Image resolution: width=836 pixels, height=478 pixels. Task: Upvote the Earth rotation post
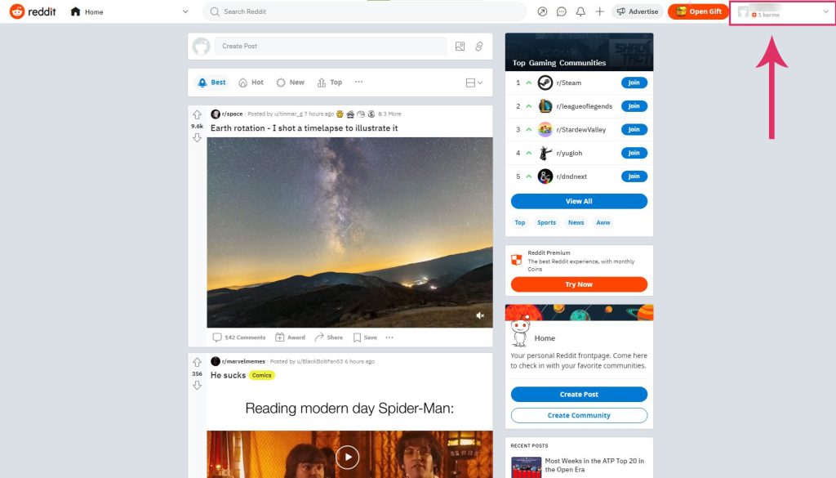pyautogui.click(x=197, y=115)
